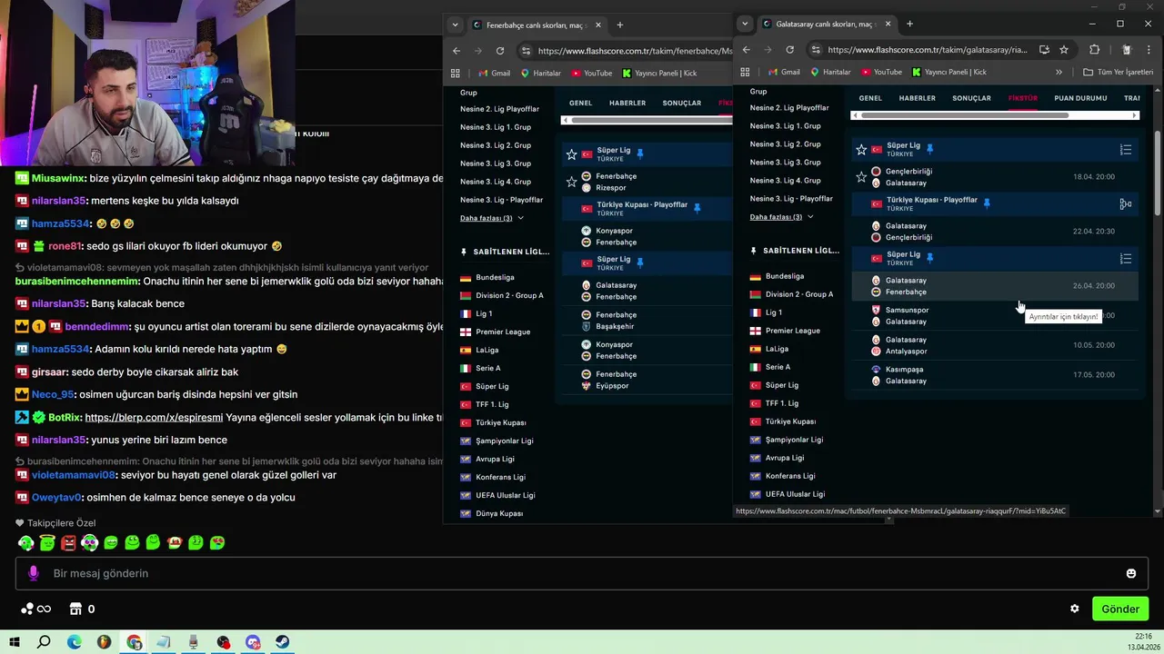Viewport: 1164px width, 654px height.
Task: Click vertical page scrollbar of Galatasaray window
Action: pos(1158,173)
